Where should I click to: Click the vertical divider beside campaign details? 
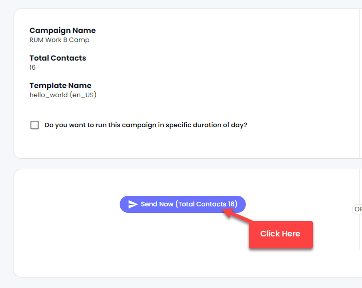pos(359,84)
